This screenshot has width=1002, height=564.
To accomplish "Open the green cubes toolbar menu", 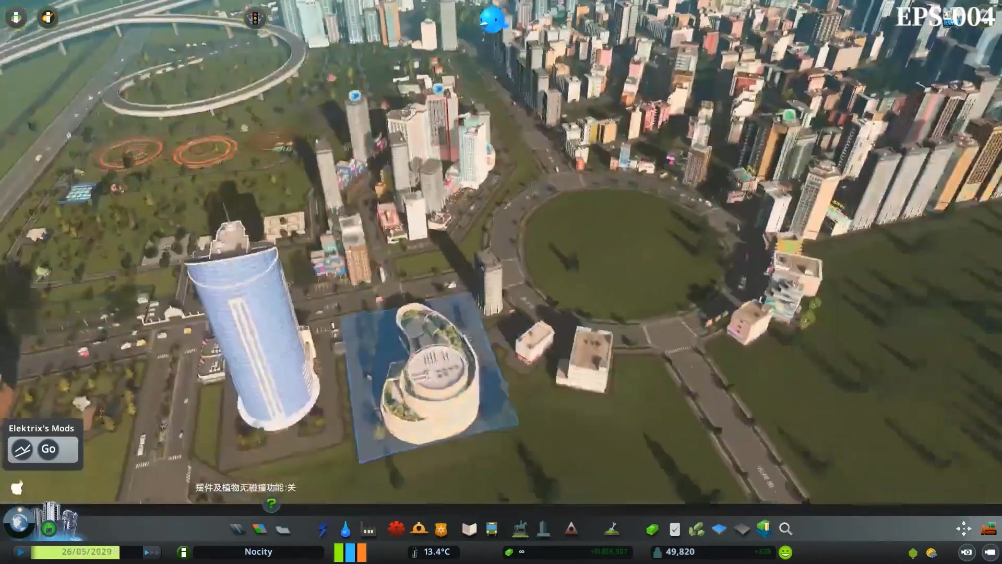I will point(696,530).
